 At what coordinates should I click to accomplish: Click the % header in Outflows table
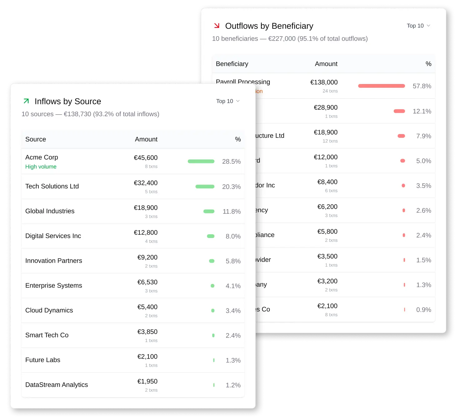point(428,64)
